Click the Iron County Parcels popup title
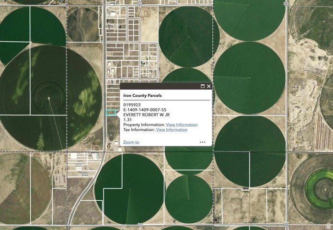The height and width of the screenshot is (230, 333). [142, 95]
